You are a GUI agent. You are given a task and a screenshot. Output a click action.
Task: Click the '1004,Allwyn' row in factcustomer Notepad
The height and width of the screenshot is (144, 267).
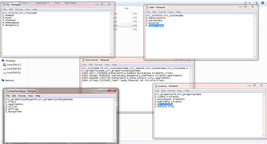click(x=123, y=81)
